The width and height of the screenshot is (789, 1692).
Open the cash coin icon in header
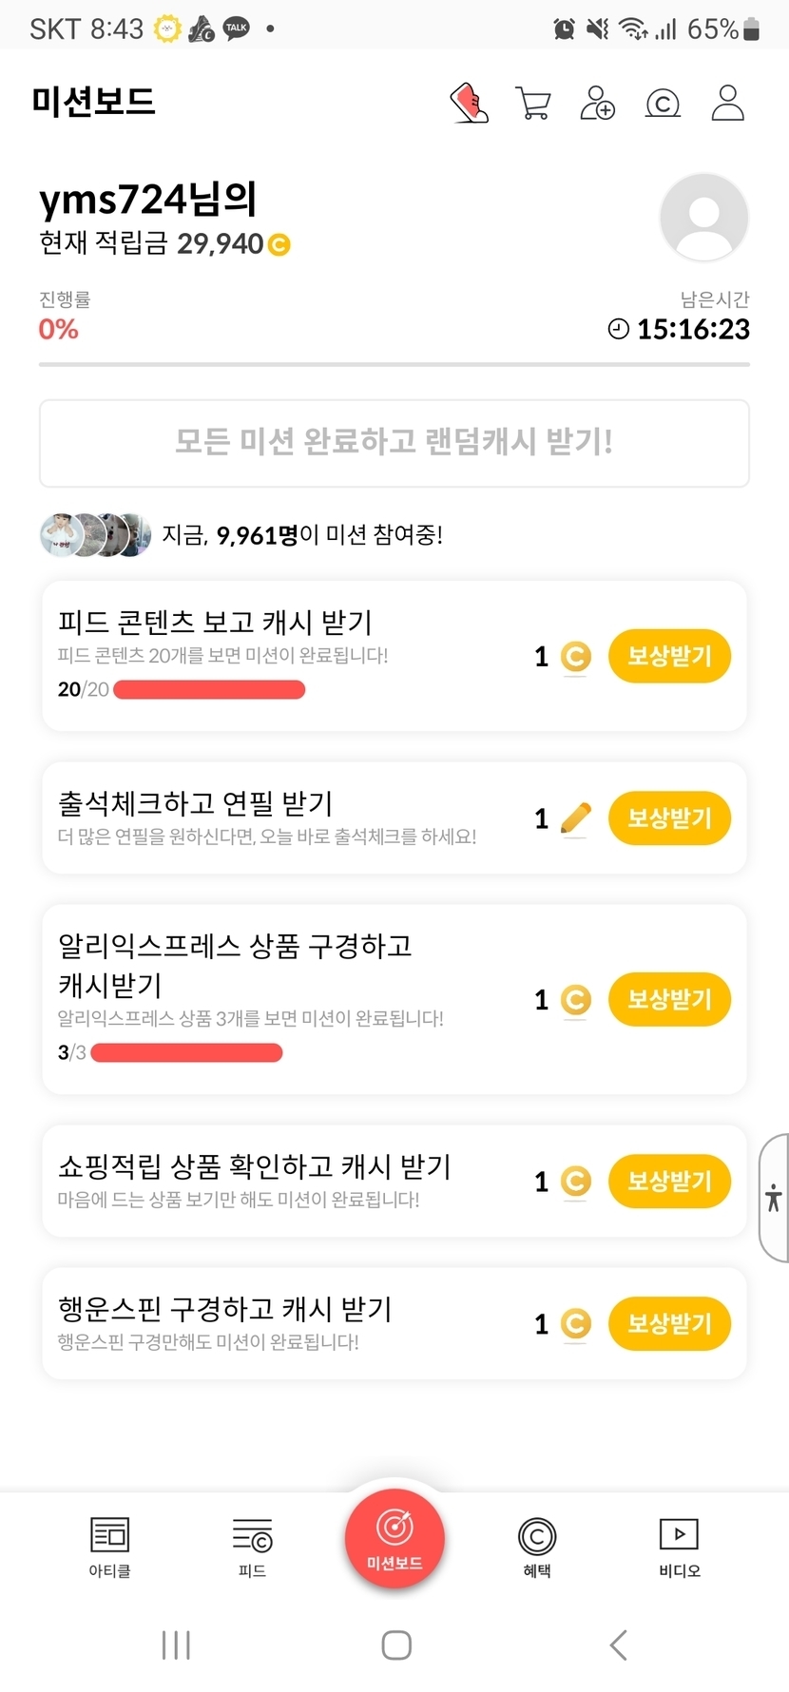663,103
